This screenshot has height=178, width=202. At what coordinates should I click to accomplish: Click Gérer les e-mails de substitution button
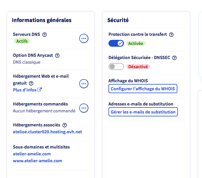coord(143,112)
